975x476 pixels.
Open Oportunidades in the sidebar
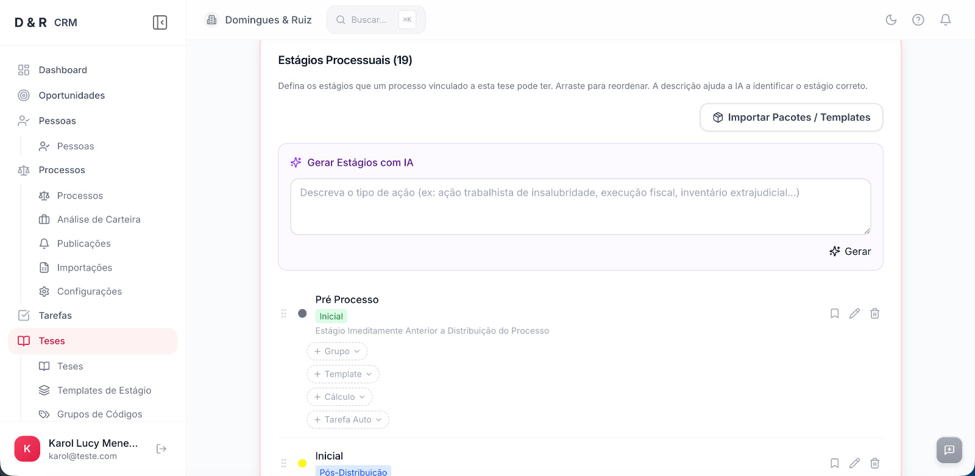[x=72, y=96]
